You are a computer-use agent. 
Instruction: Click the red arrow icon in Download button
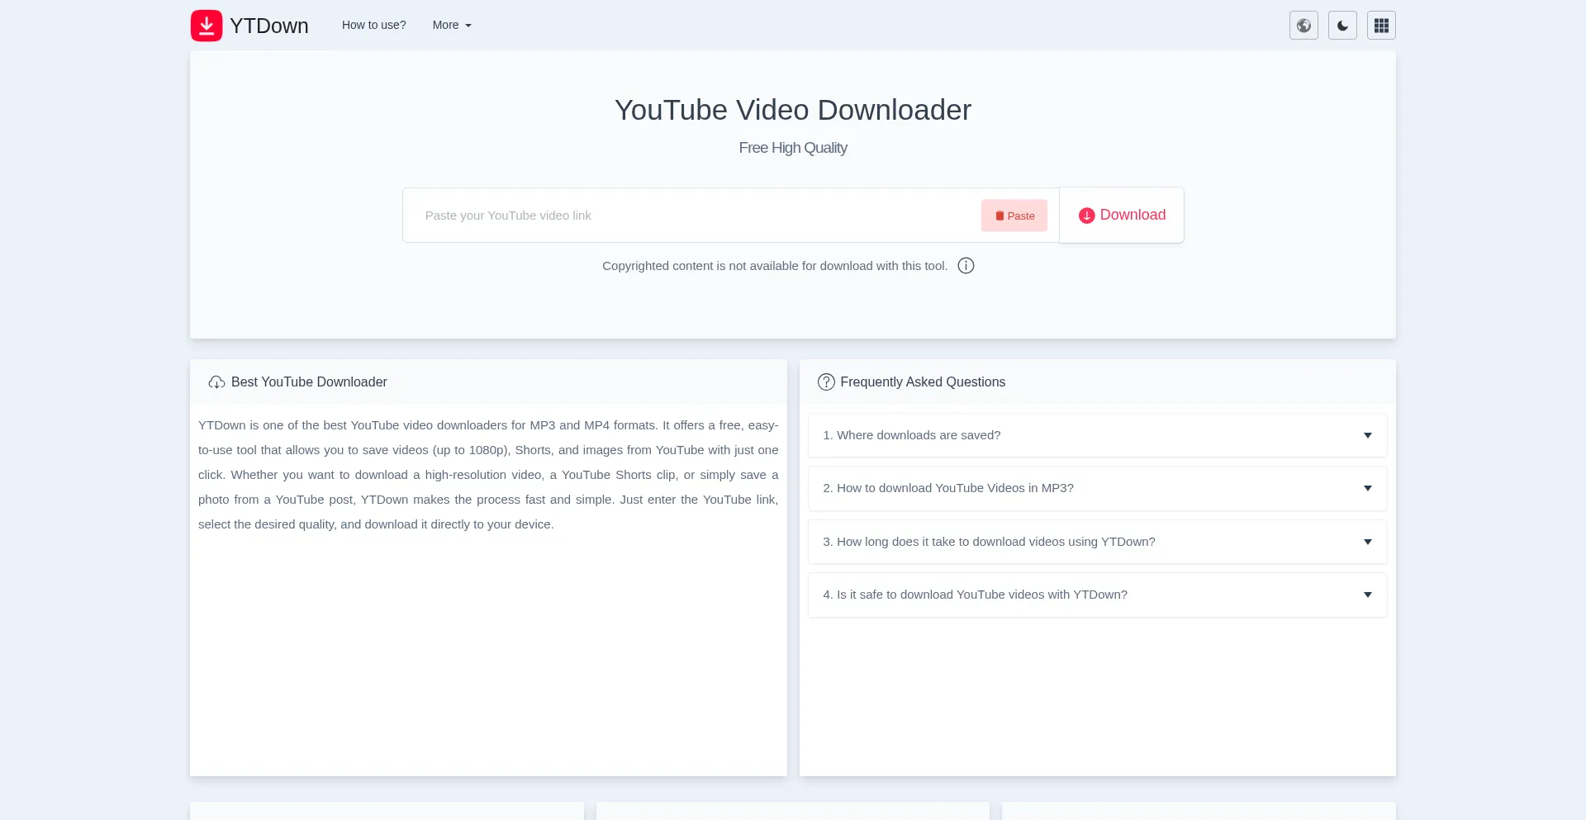pyautogui.click(x=1086, y=216)
